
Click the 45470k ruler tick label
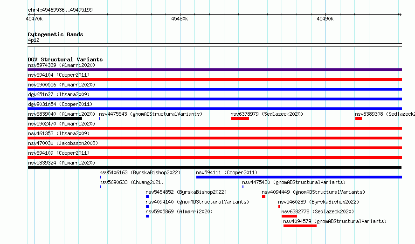point(34,19)
